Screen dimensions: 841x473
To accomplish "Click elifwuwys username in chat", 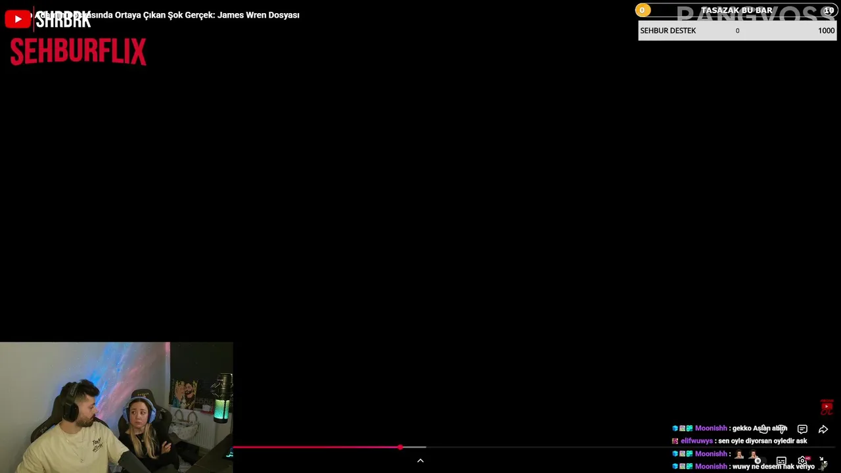I will (696, 441).
